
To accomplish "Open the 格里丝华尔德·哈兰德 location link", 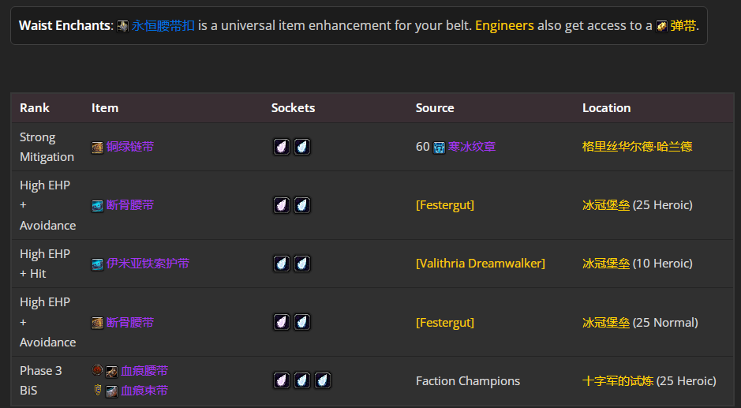I will tap(637, 147).
